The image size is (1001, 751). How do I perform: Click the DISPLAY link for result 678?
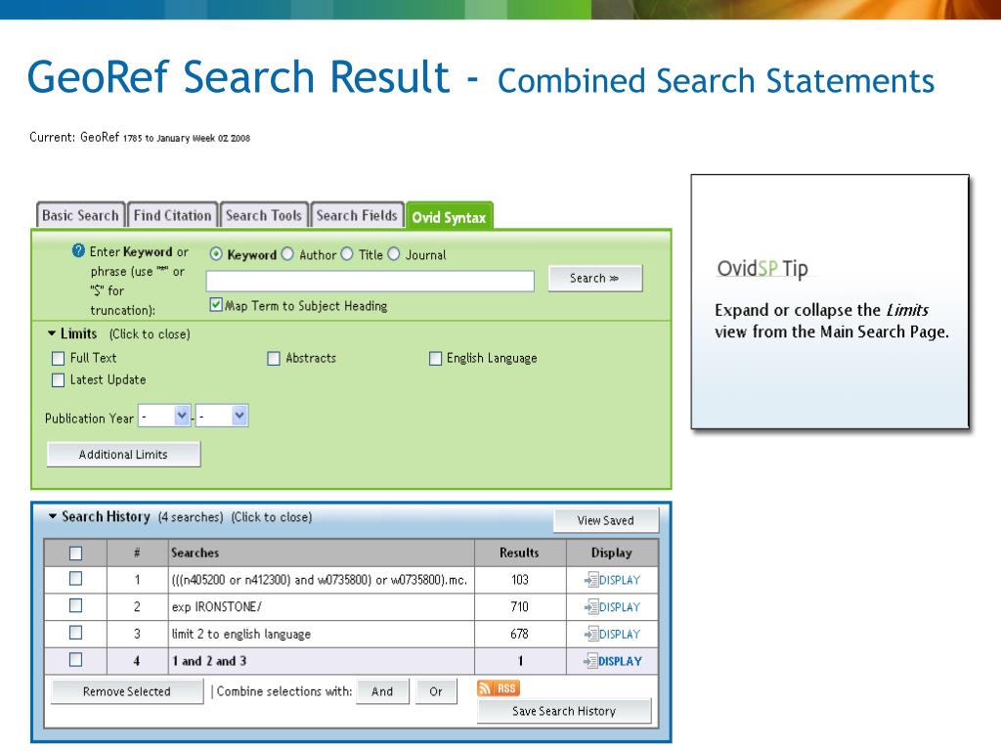[x=619, y=634]
